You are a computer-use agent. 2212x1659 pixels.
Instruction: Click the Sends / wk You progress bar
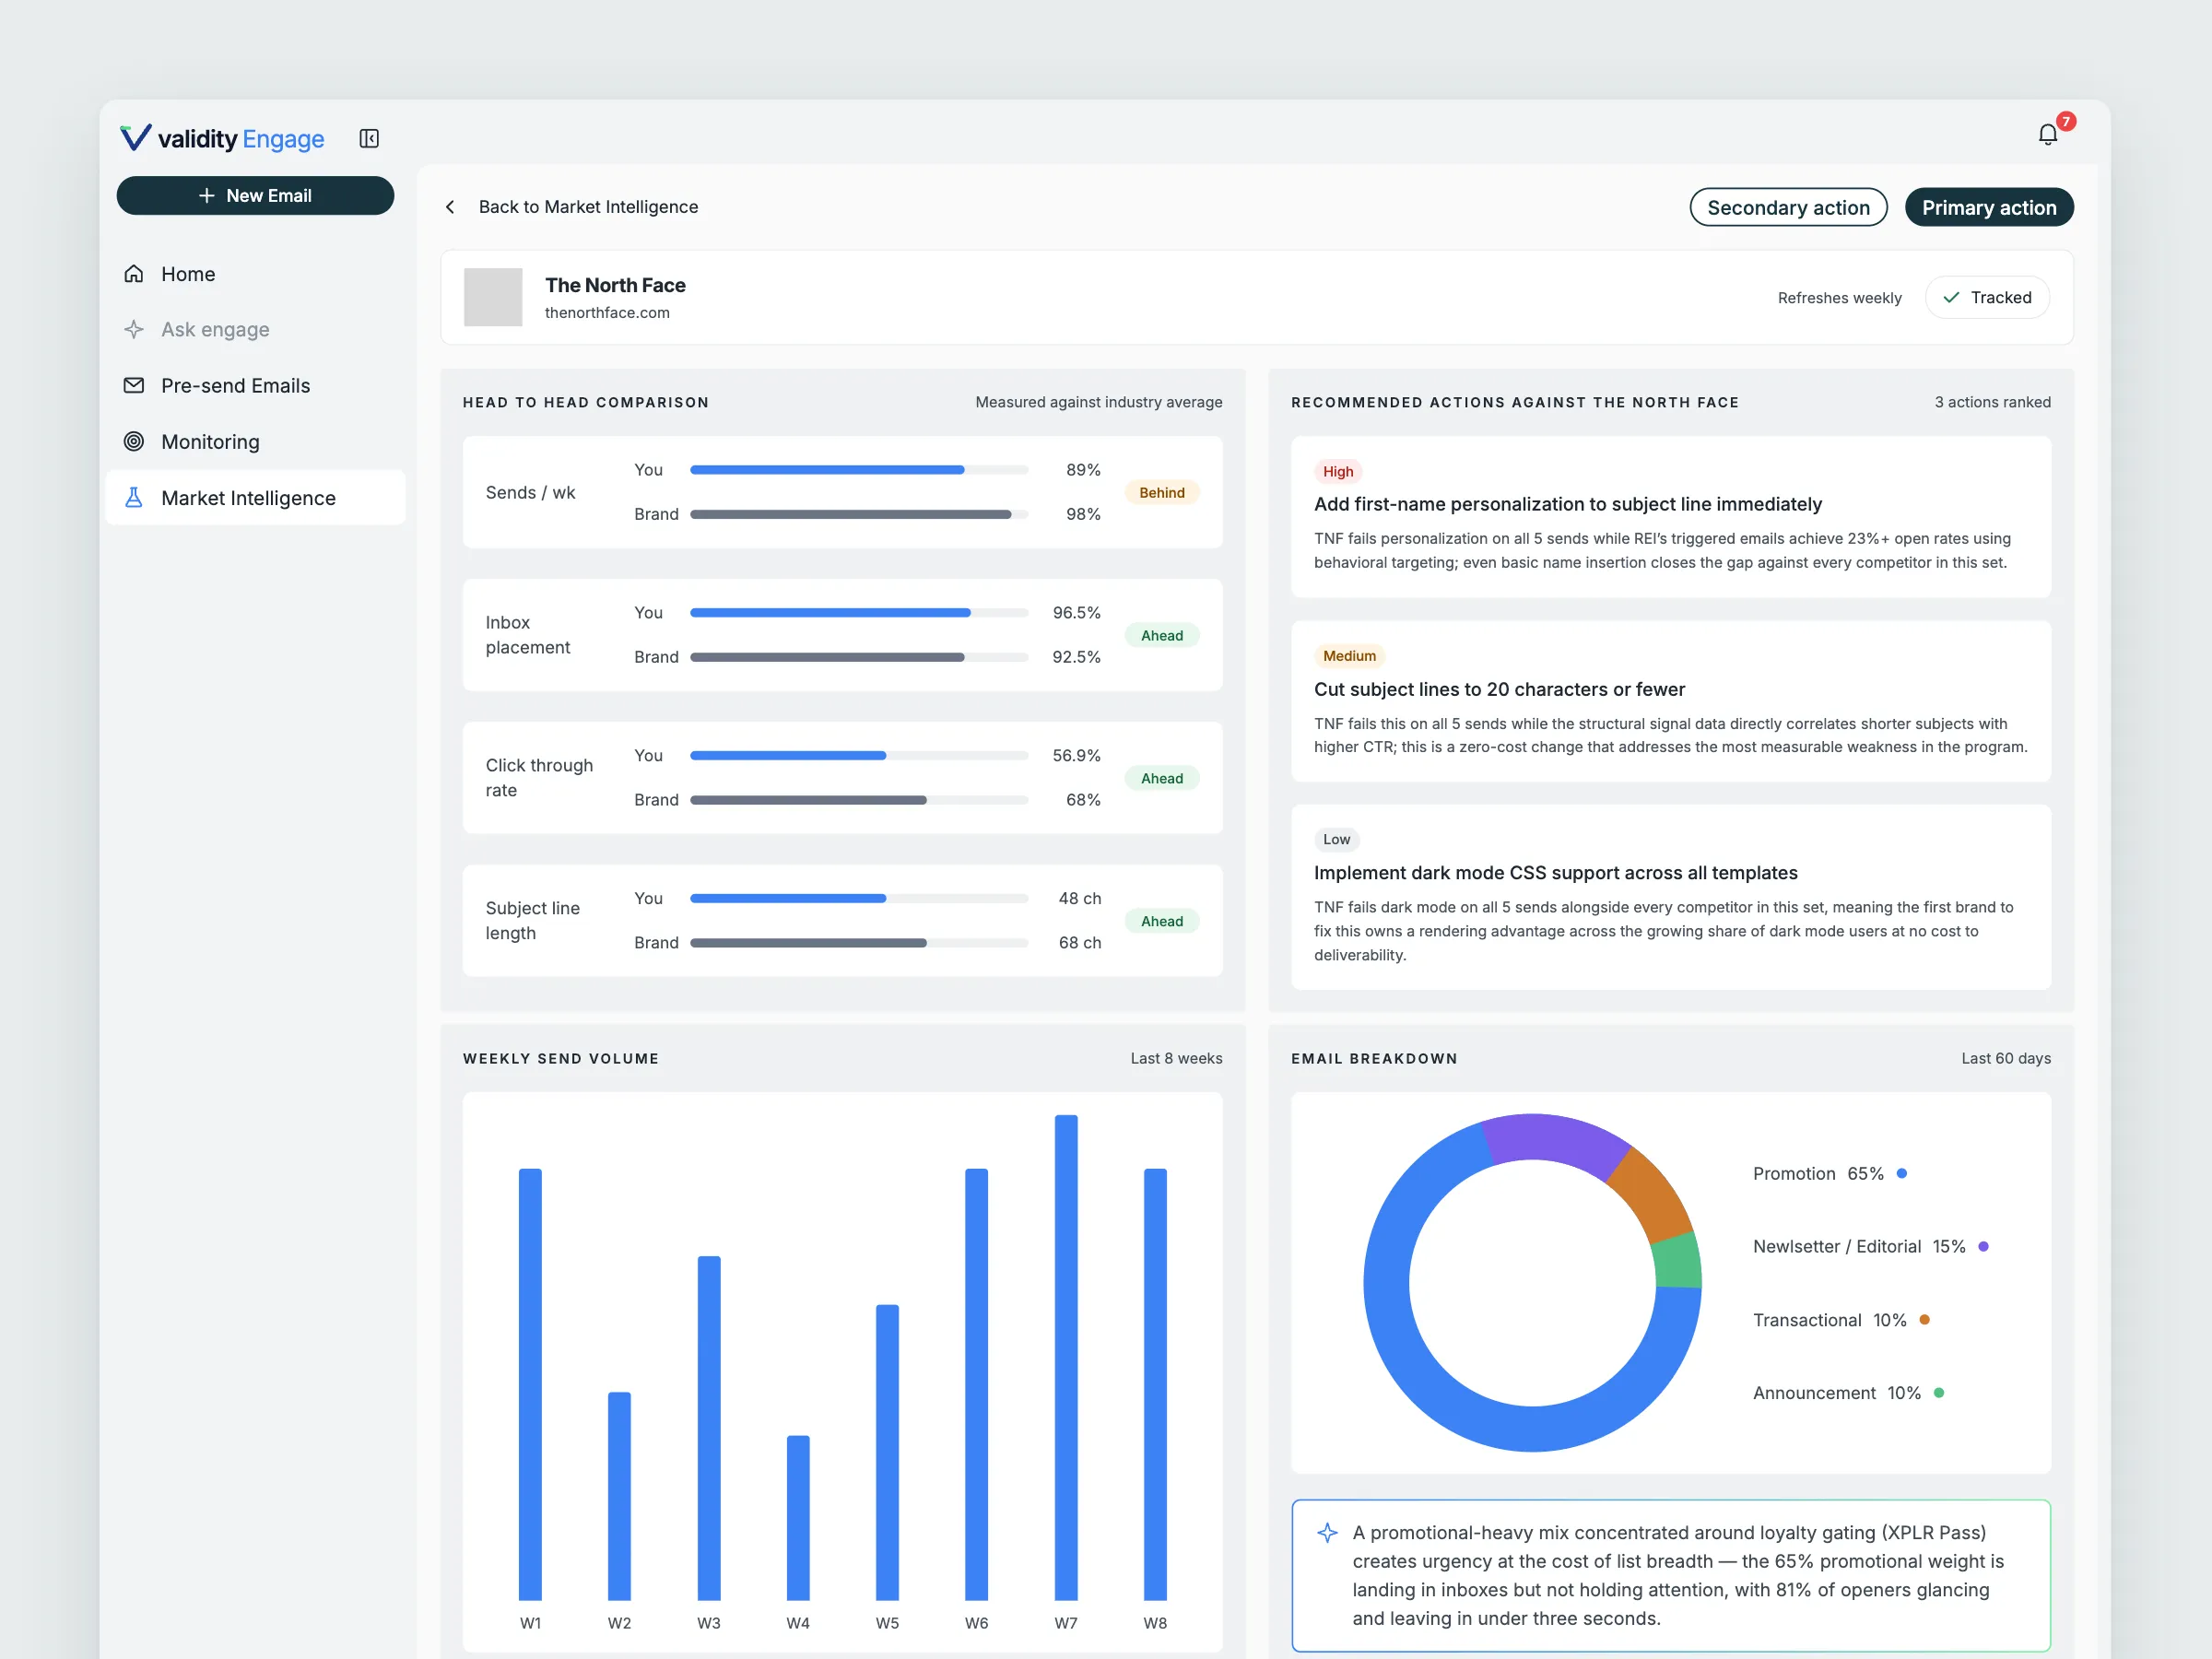pos(859,470)
